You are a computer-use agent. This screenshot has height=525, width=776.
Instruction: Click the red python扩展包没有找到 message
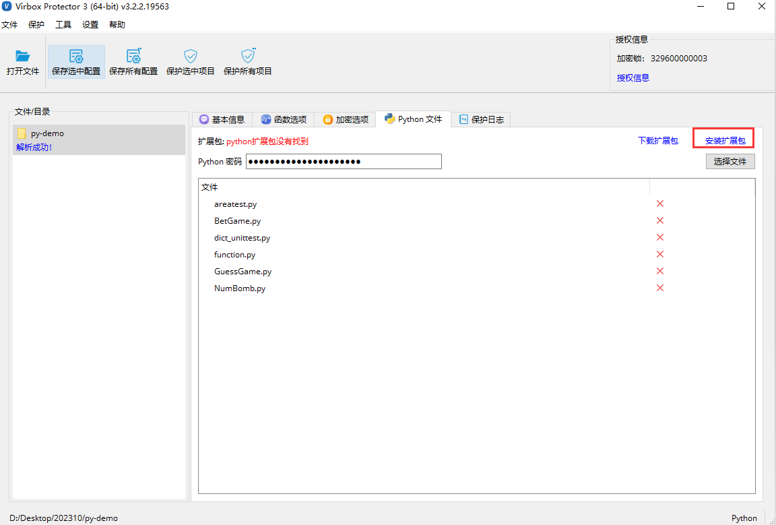(x=267, y=141)
